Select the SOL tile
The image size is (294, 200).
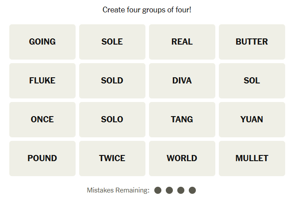tap(252, 81)
